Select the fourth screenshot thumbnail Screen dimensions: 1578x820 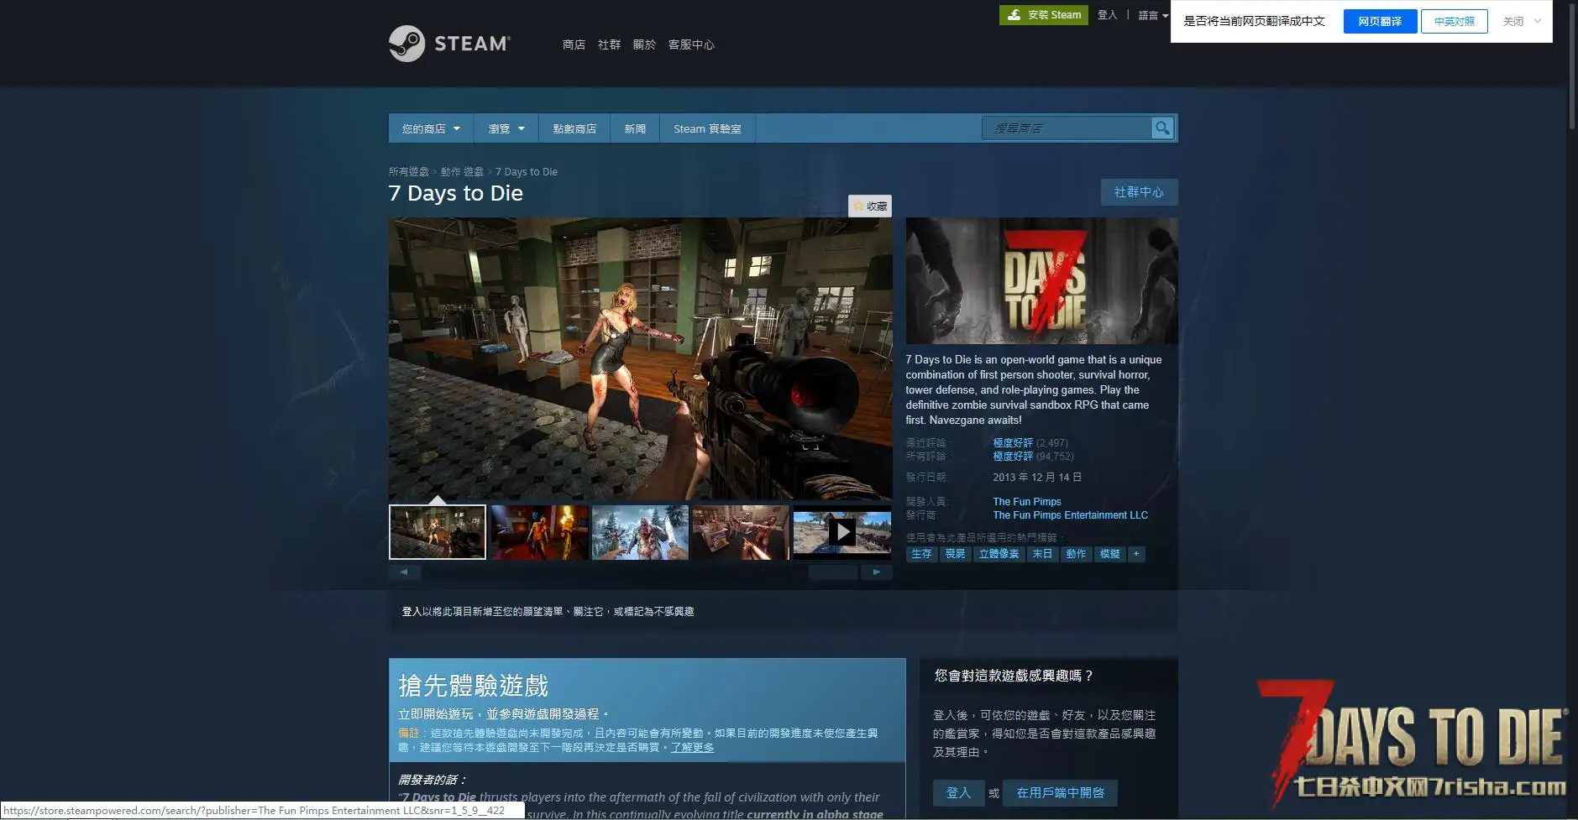pyautogui.click(x=741, y=531)
